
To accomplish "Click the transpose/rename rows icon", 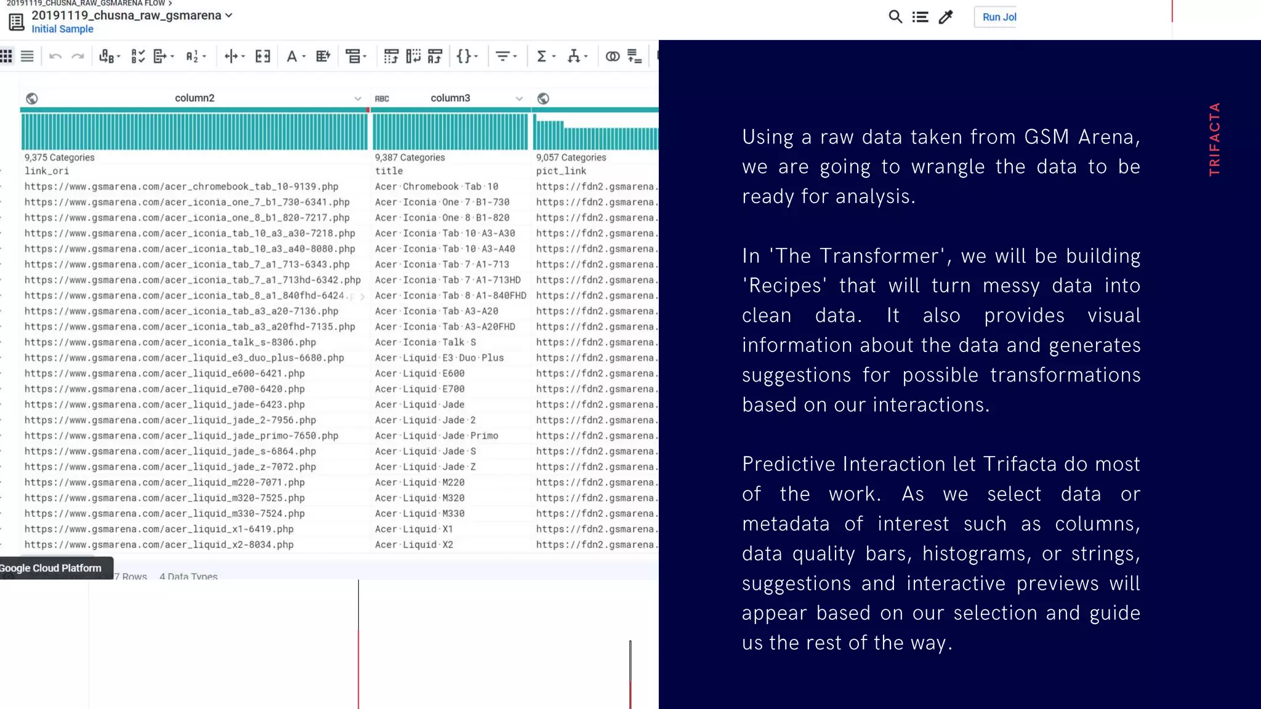I will coord(435,57).
